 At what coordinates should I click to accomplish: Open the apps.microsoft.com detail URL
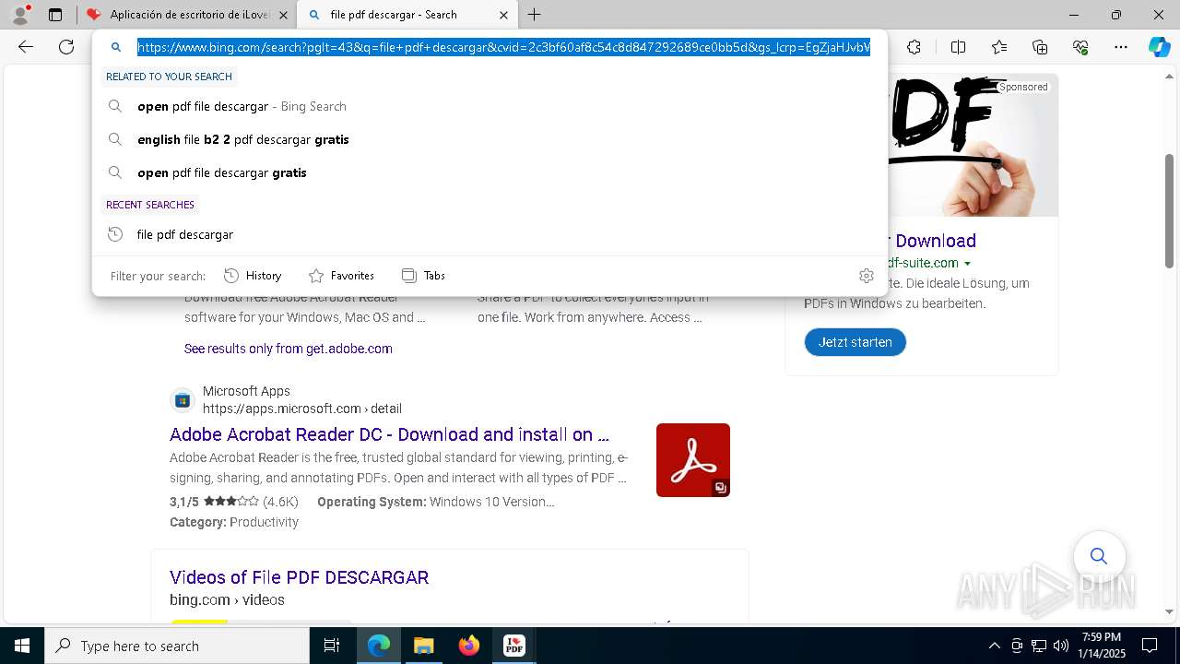(x=302, y=409)
